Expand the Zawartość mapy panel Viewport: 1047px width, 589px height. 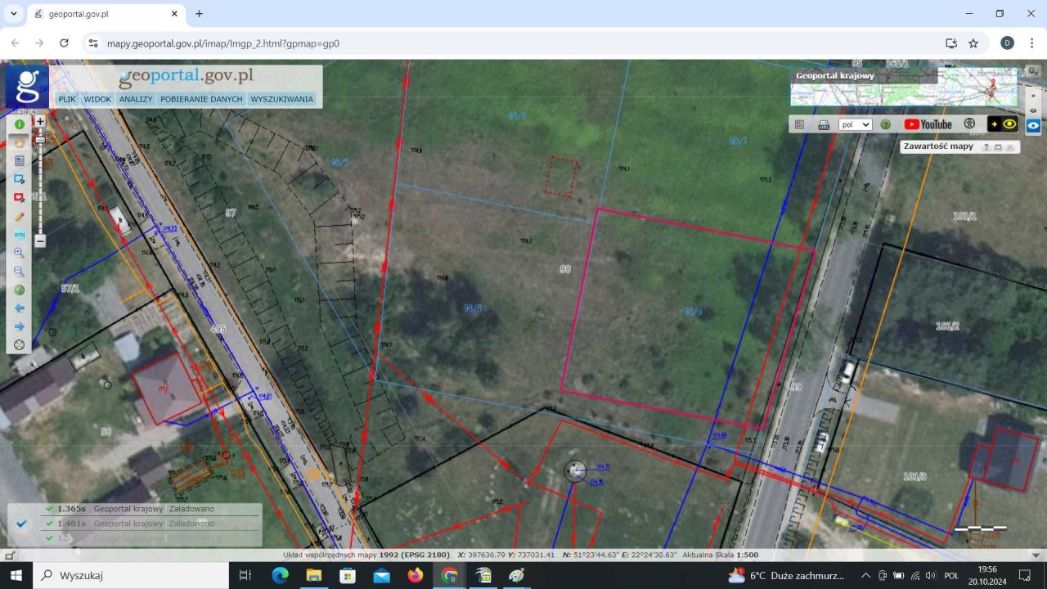click(998, 147)
